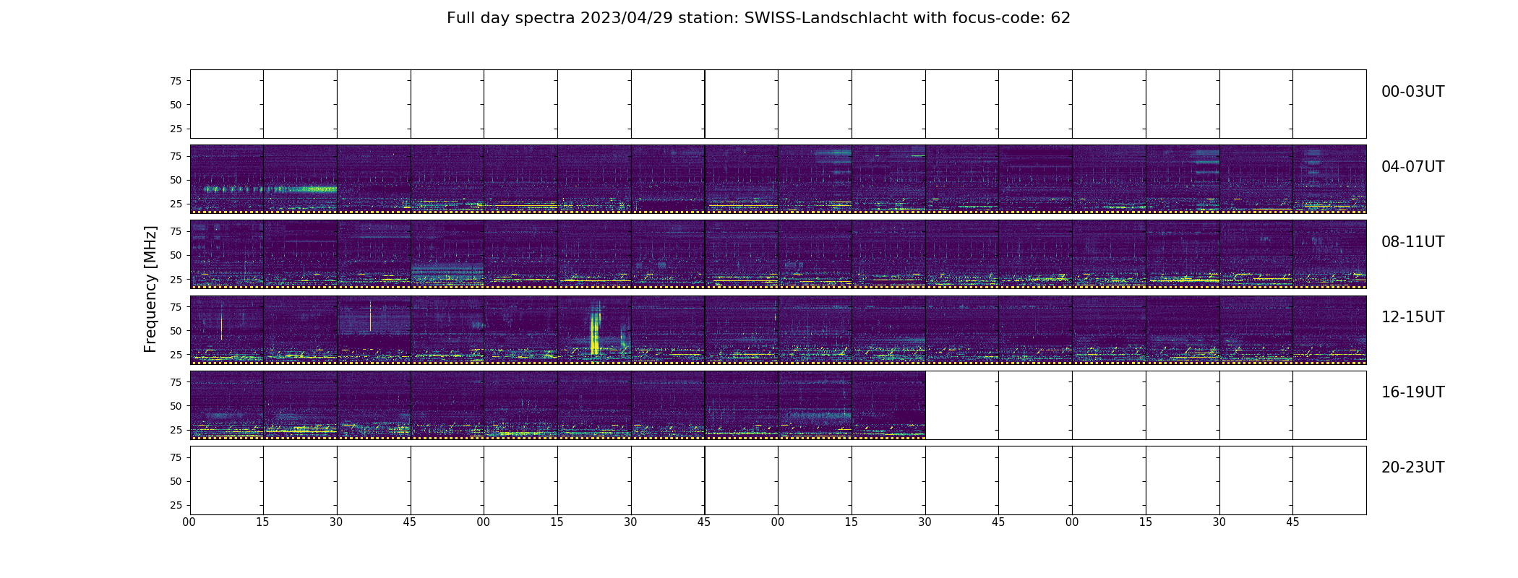This screenshot has width=1518, height=578.
Task: Click the '50' tick label of the 20-23UT row
Action: pyautogui.click(x=176, y=481)
